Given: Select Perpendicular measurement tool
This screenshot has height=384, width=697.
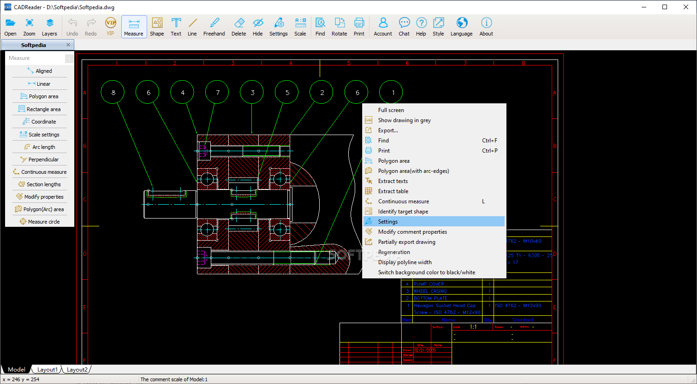Looking at the screenshot, I should (x=40, y=160).
